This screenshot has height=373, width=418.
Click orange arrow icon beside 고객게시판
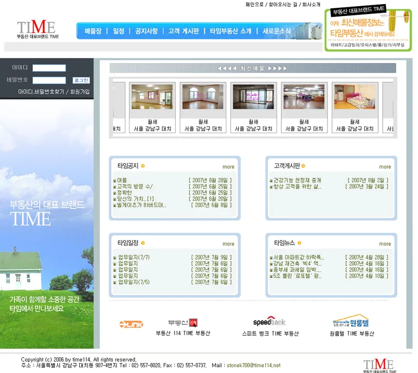(304, 166)
